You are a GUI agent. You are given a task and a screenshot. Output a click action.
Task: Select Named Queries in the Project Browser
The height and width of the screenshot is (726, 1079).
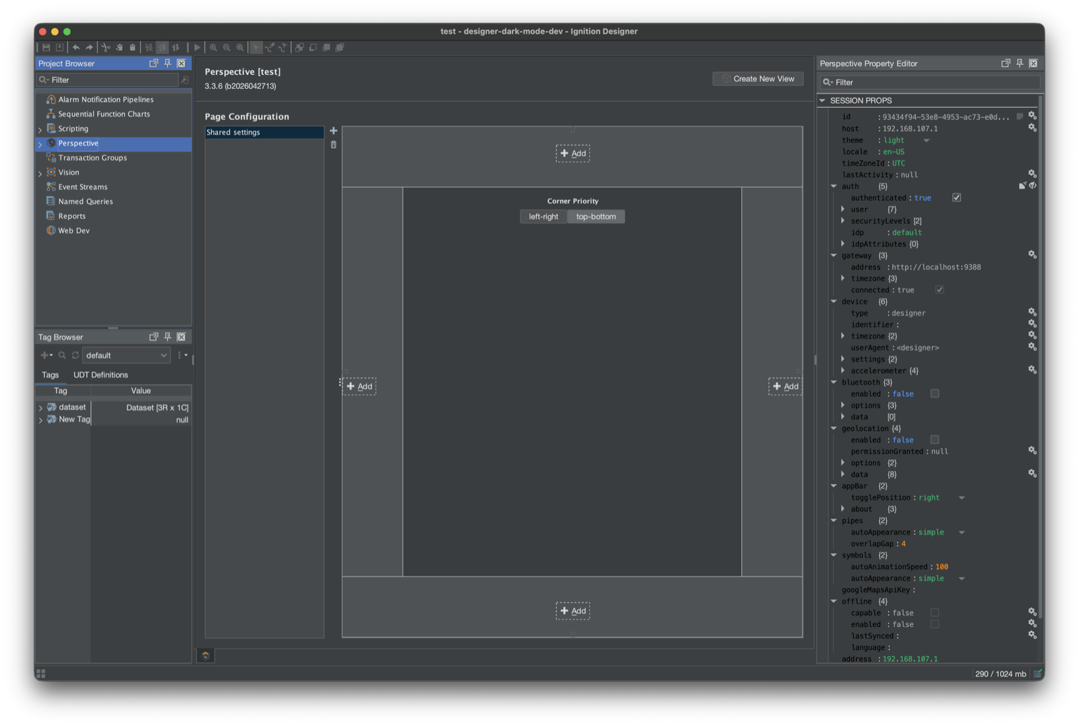point(86,202)
